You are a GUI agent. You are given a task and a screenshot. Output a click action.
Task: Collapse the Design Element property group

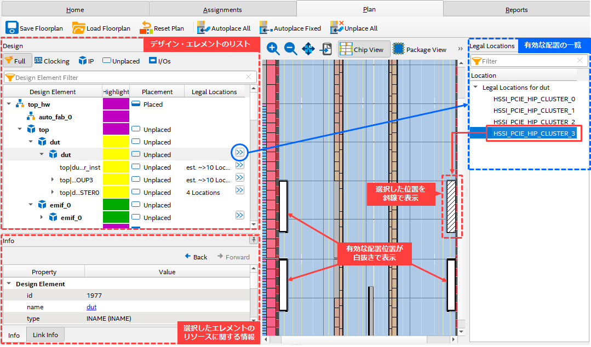(9, 284)
